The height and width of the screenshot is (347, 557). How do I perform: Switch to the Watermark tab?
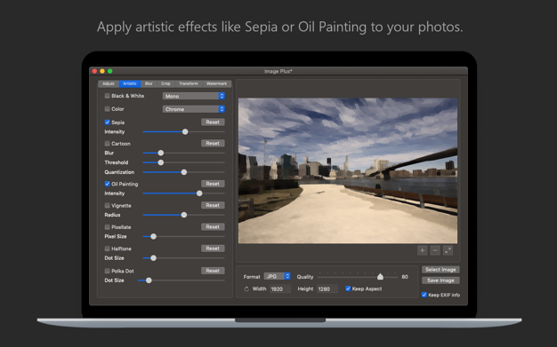[217, 83]
